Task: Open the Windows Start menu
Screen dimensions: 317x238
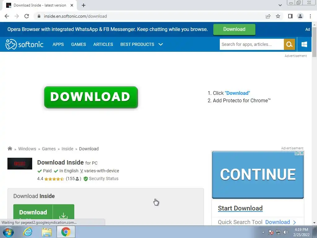Action: [8, 232]
